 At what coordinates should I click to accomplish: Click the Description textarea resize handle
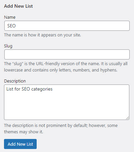coord(127,118)
